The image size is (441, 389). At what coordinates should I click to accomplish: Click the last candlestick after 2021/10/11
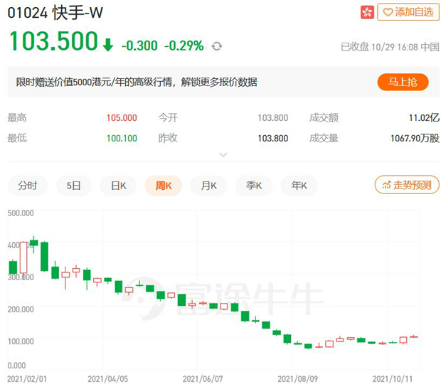point(413,336)
